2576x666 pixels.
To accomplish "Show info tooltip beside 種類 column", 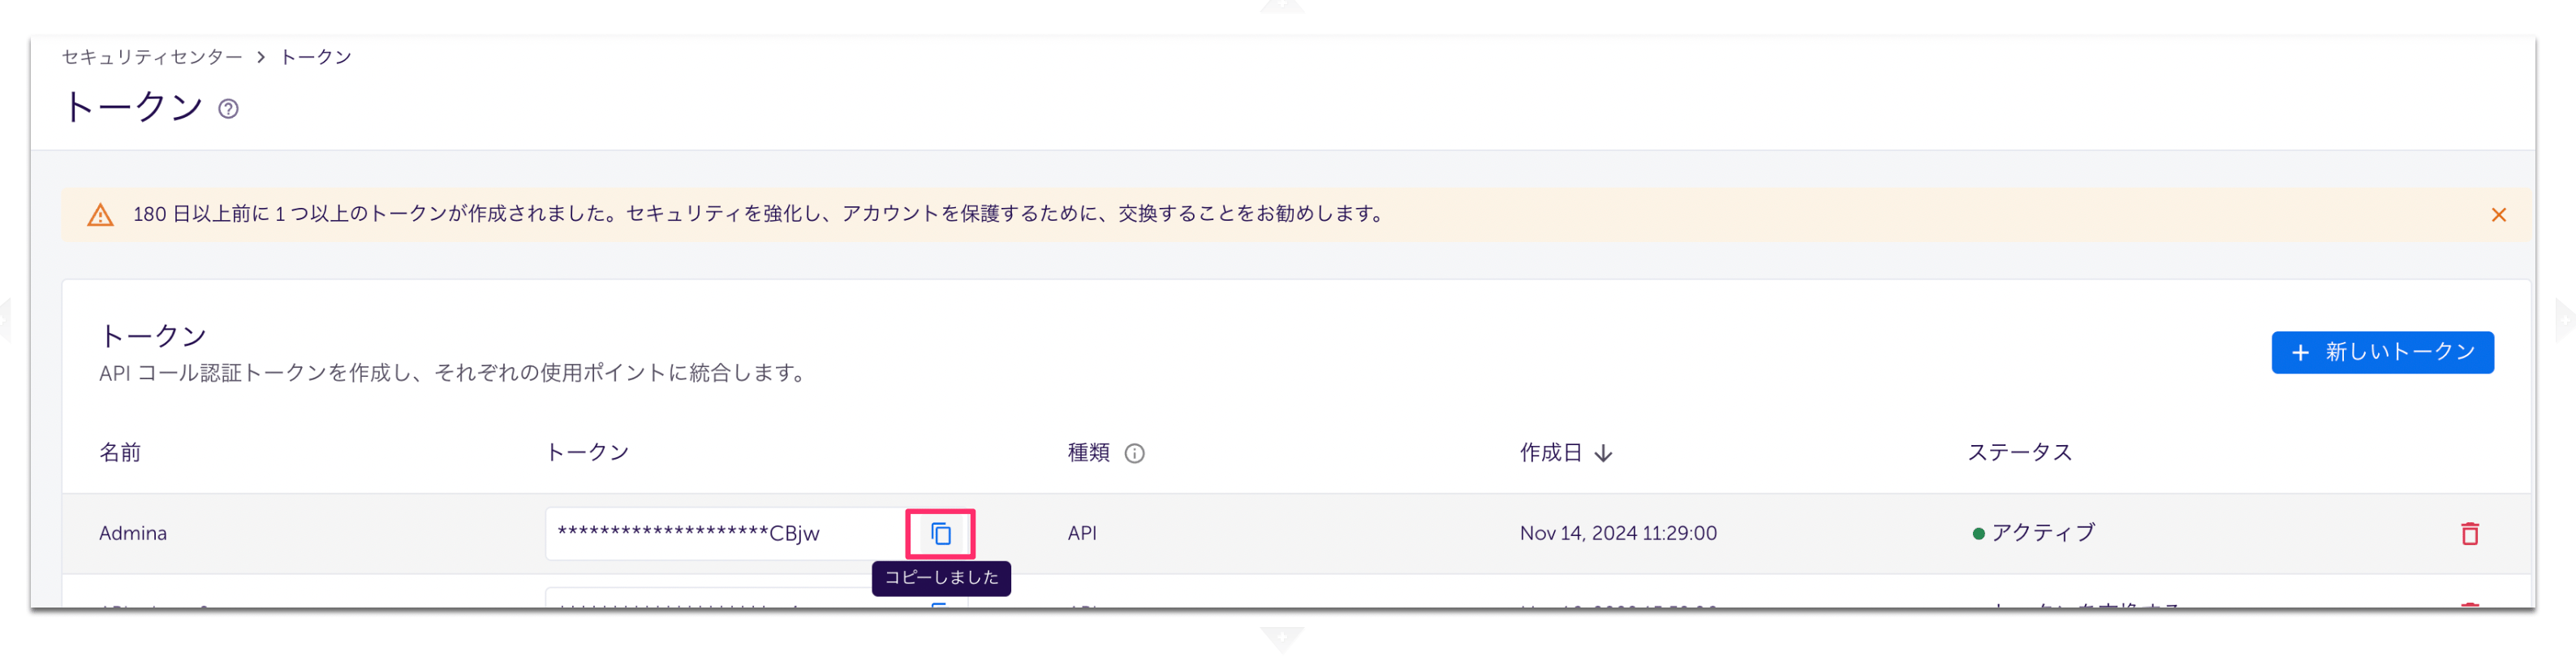I will tap(1134, 454).
